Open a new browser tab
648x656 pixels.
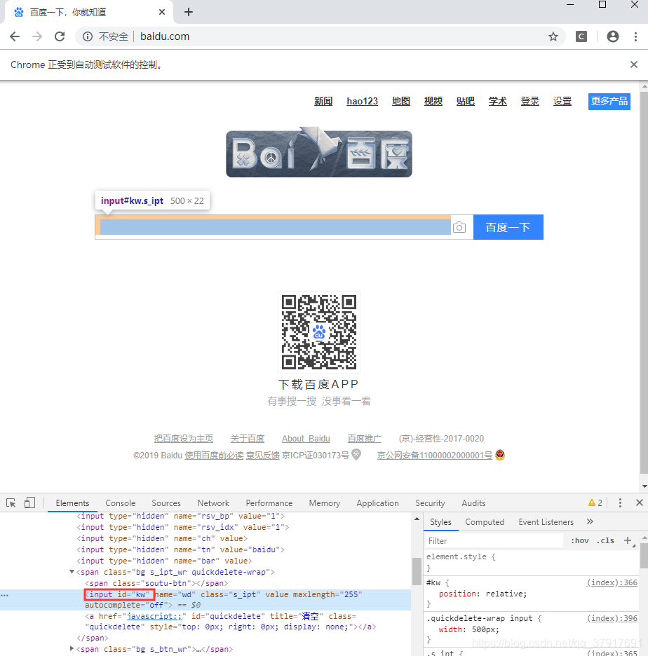(189, 12)
